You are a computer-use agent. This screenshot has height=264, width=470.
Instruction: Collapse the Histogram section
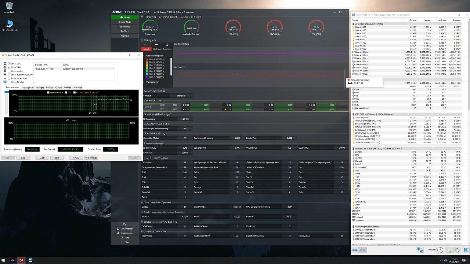tap(142, 40)
